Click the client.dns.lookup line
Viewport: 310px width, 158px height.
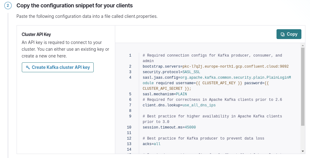click(x=179, y=105)
